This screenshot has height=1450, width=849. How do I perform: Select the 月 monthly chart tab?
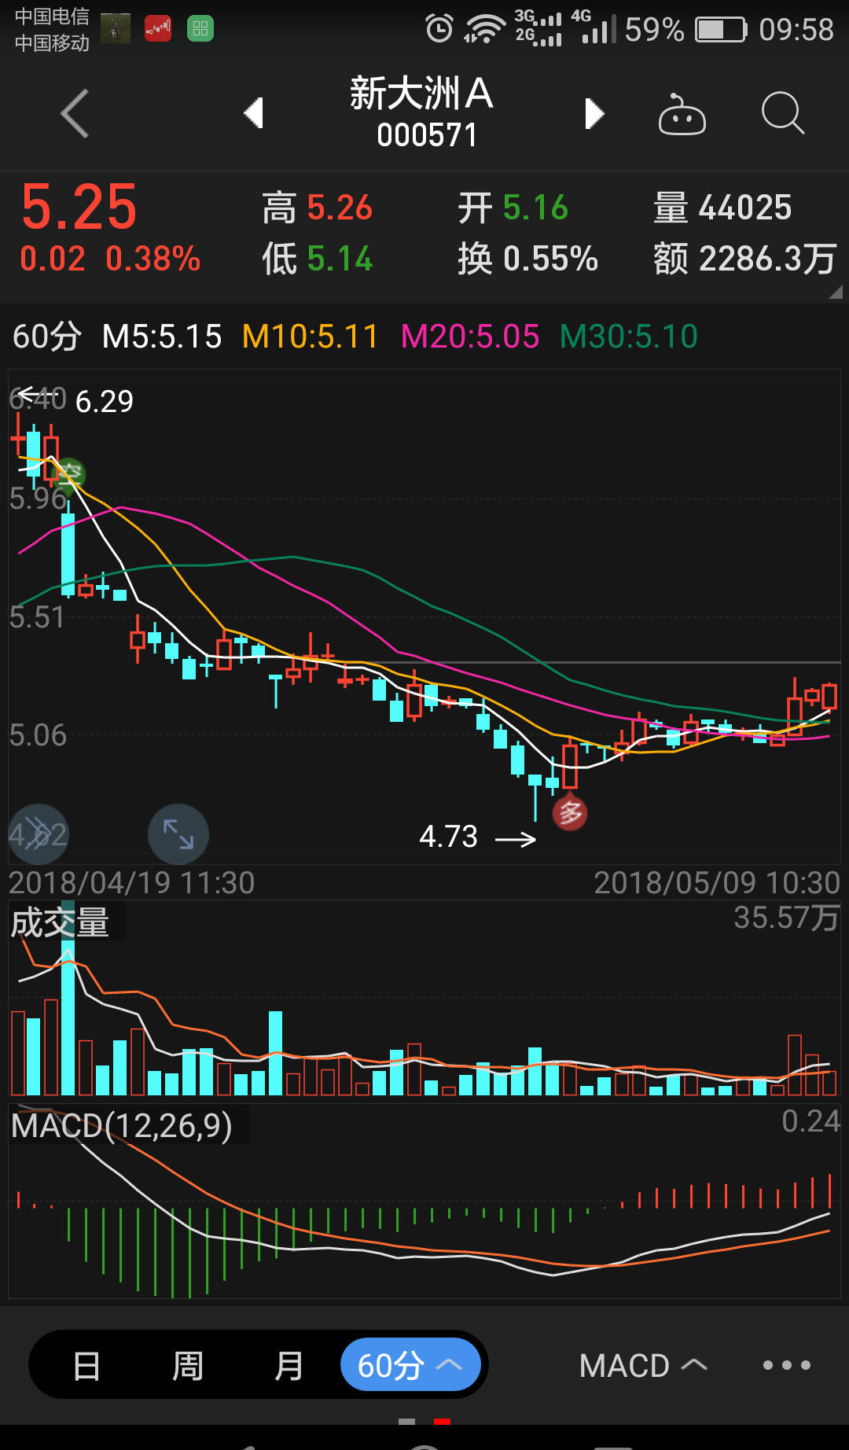point(289,1366)
